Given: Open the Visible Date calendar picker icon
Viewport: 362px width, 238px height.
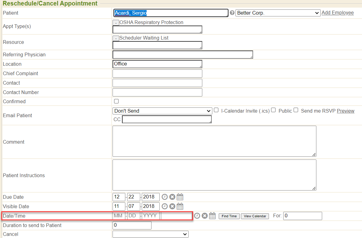Looking at the screenshot, I should pyautogui.click(x=180, y=206).
